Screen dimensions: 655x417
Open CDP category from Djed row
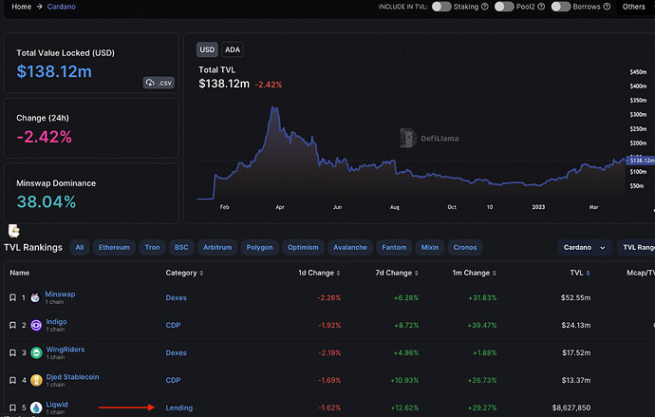(x=173, y=380)
